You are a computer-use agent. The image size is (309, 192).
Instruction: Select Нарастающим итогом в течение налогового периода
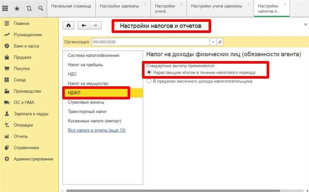click(x=149, y=72)
